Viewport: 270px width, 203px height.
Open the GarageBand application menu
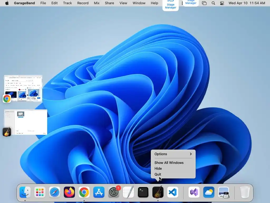point(25,3)
